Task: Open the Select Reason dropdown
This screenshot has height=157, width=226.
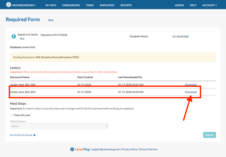Action: [59, 126]
